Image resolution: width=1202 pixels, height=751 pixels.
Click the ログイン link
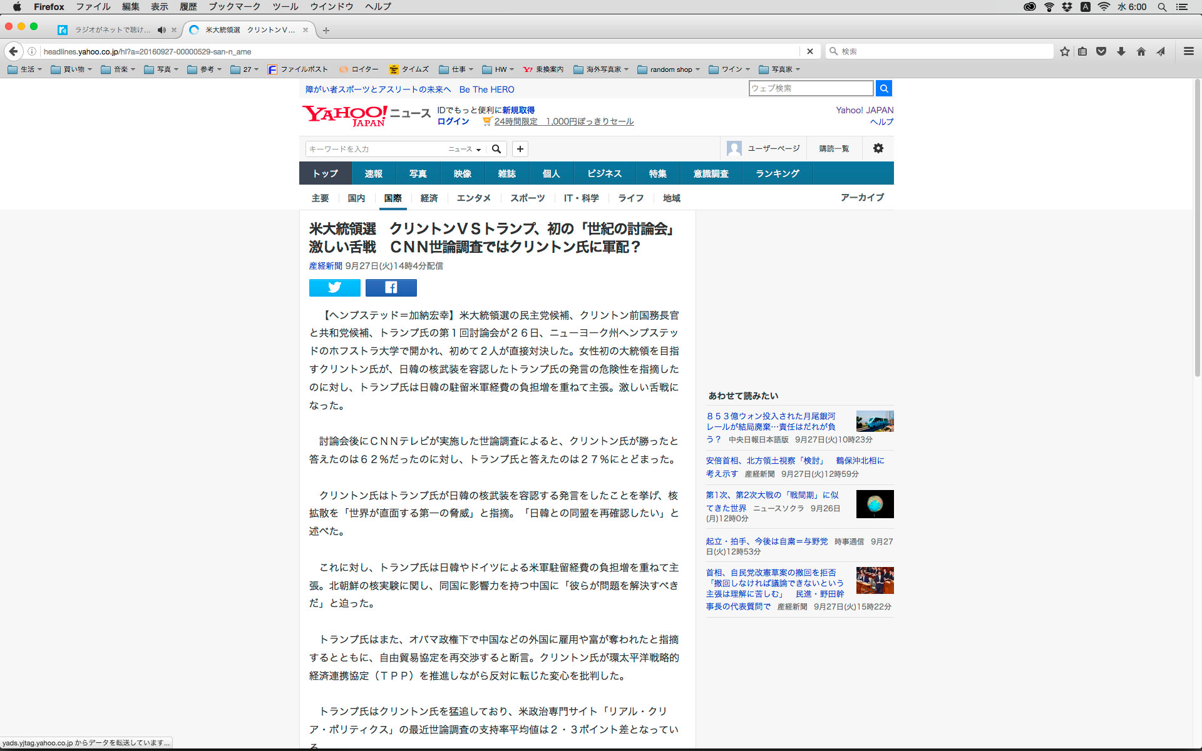[x=453, y=121]
